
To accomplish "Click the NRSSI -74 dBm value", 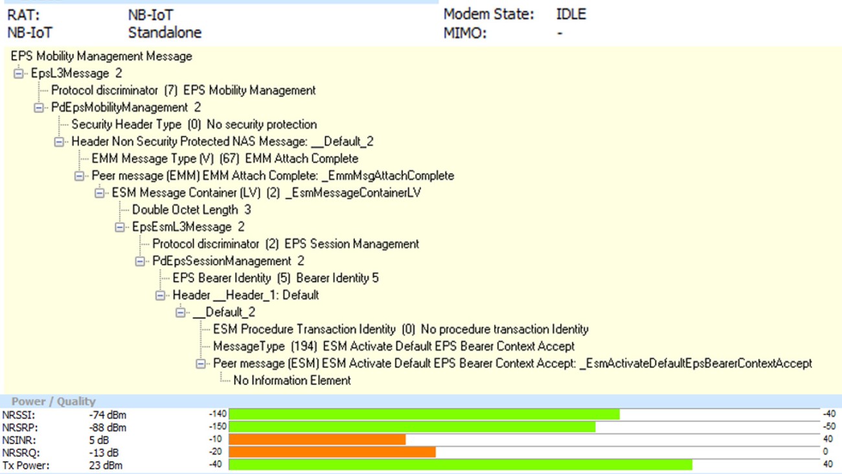I will coord(108,415).
